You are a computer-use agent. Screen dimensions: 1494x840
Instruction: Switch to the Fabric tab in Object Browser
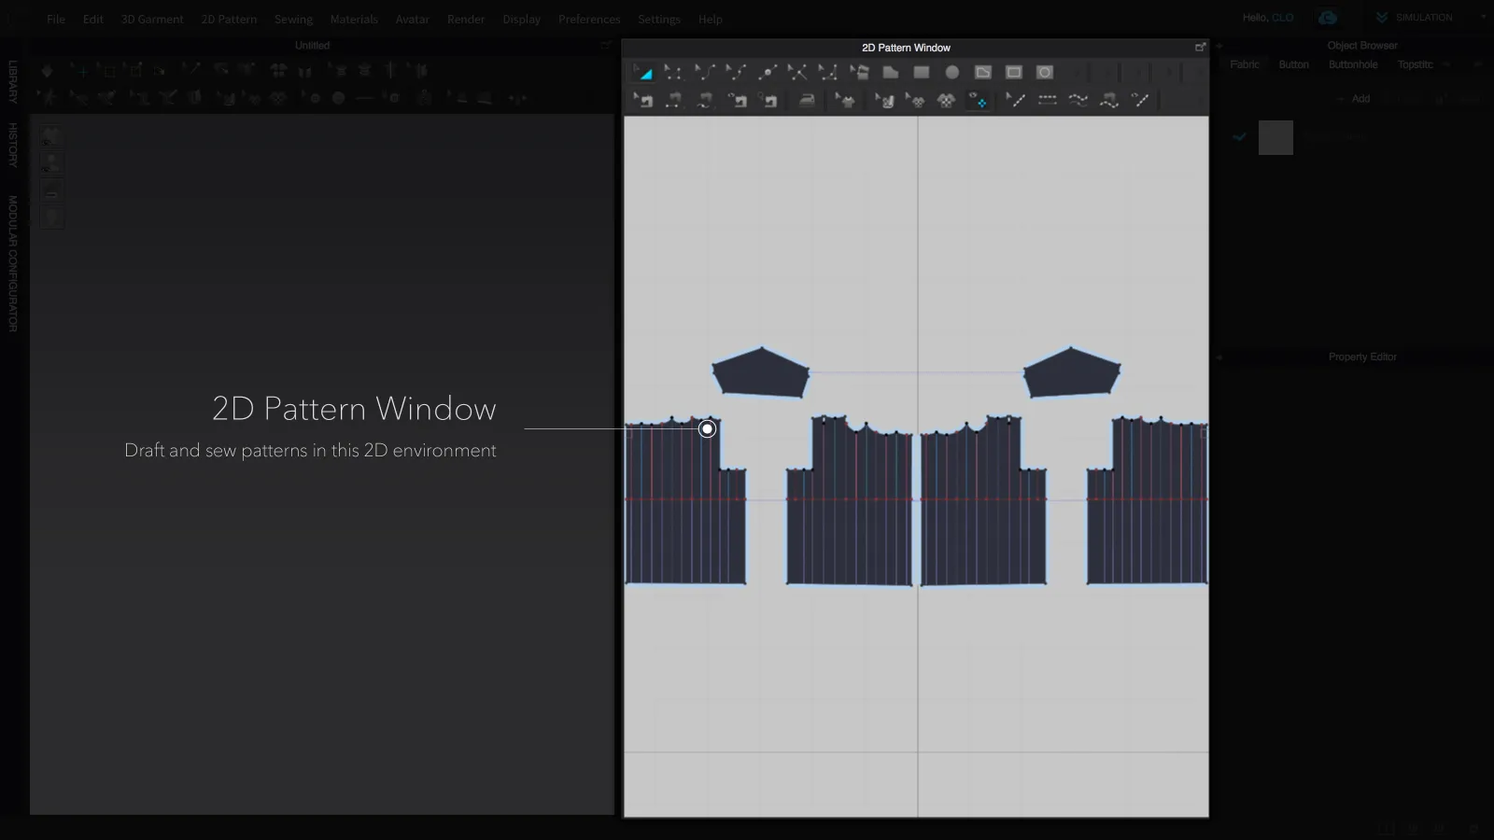pyautogui.click(x=1245, y=64)
